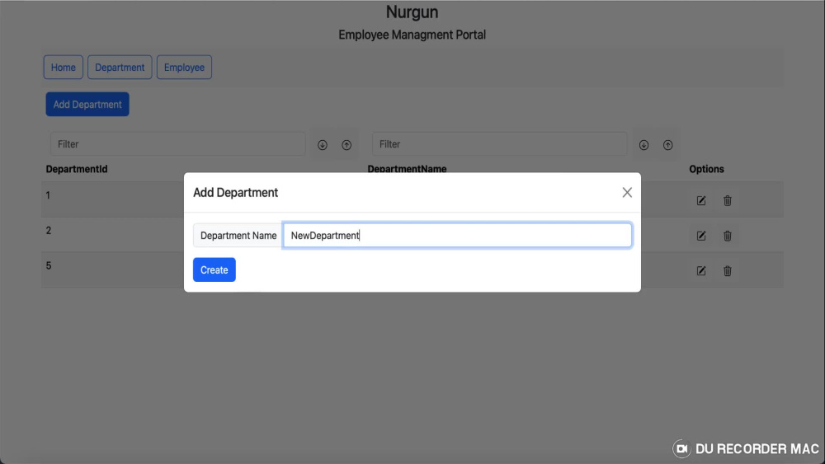The width and height of the screenshot is (825, 464).
Task: Delete department with Id 2
Action: pyautogui.click(x=727, y=236)
